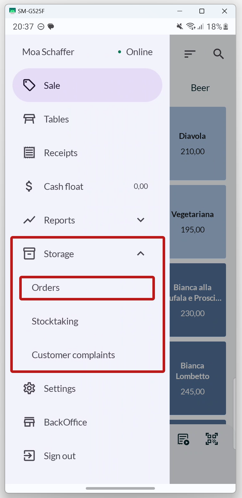Tap the Diavola product tile
The height and width of the screenshot is (498, 242).
coord(198,143)
